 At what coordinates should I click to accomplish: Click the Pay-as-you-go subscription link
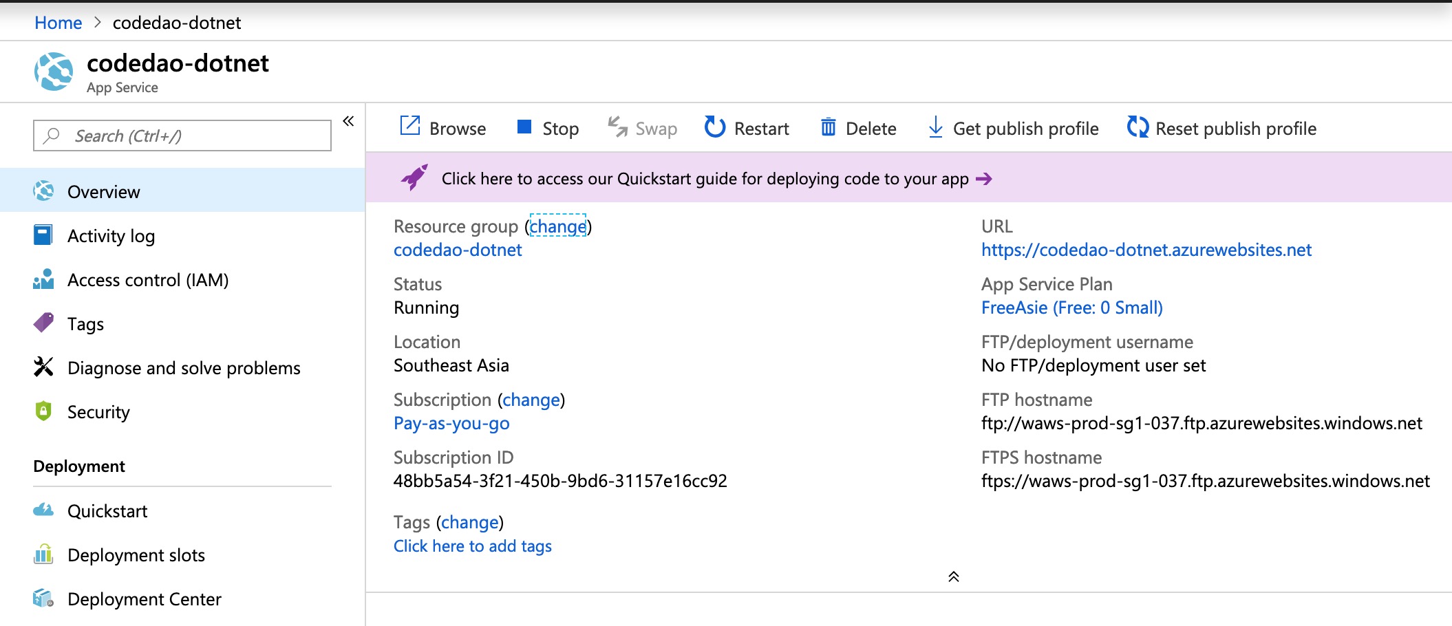click(451, 423)
